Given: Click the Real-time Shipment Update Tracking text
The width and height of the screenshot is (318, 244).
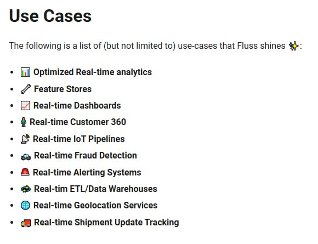Looking at the screenshot, I should pos(106,223).
